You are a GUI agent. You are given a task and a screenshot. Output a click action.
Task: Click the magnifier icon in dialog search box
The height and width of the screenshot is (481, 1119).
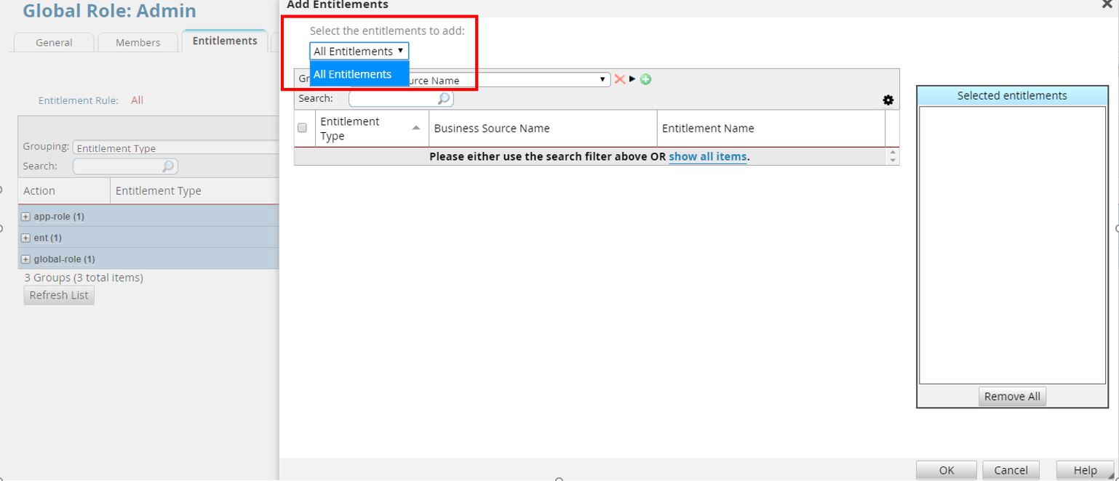point(443,98)
